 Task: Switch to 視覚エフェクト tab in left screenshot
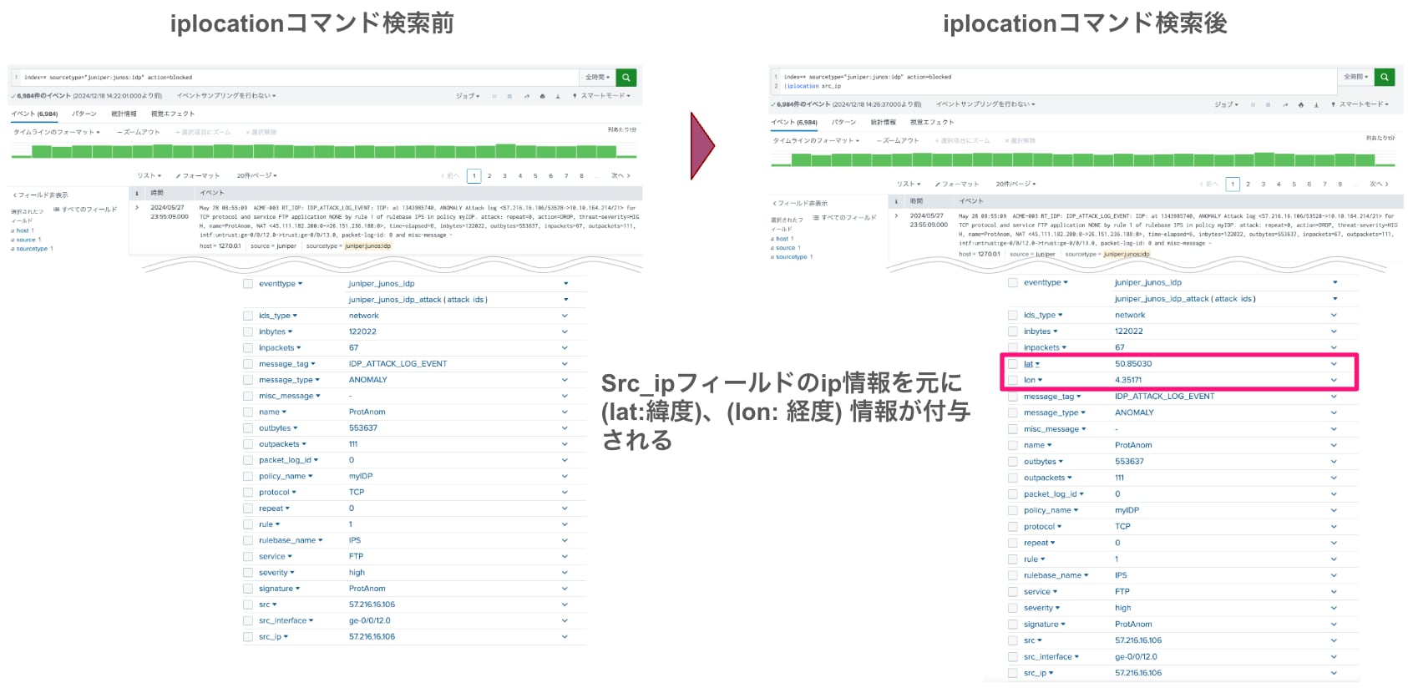(x=173, y=114)
